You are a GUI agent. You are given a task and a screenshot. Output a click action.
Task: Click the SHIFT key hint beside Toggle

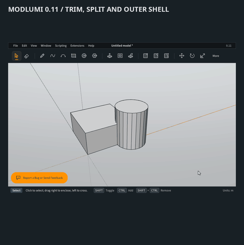[99, 190]
